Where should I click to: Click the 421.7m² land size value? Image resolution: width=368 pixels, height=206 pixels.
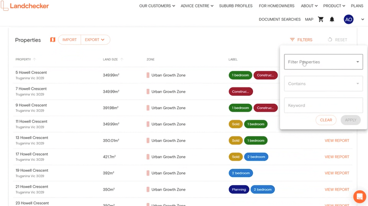point(109,157)
